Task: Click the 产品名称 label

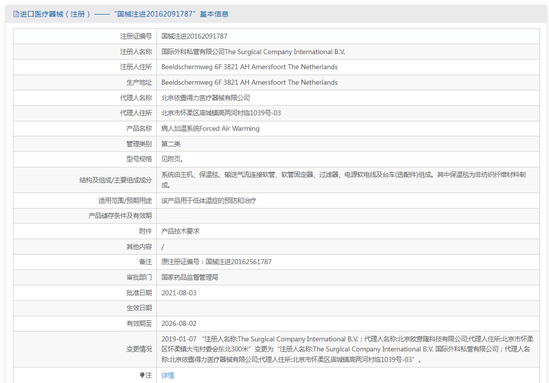Action: 139,128
